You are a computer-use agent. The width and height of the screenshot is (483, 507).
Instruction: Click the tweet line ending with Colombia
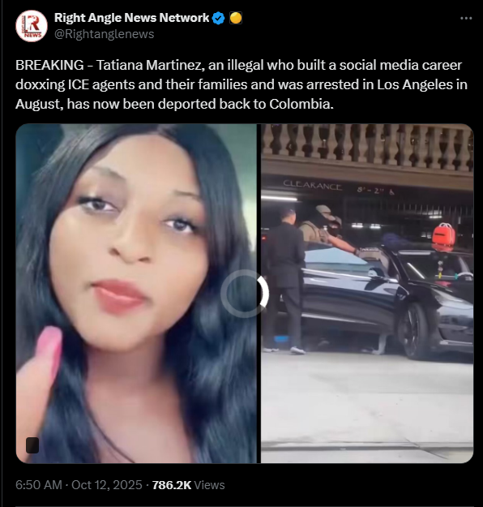(174, 104)
